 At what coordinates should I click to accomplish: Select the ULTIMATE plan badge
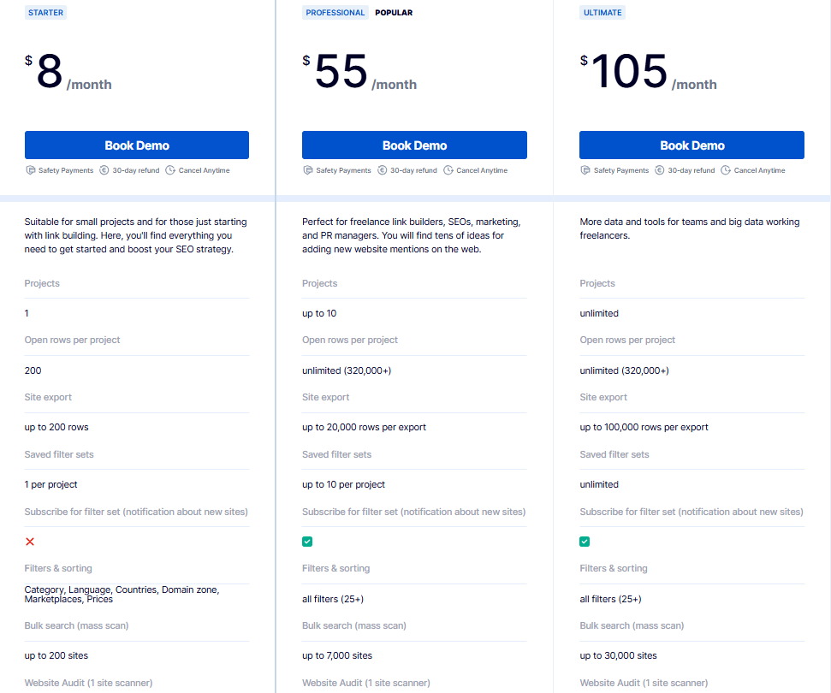(602, 12)
